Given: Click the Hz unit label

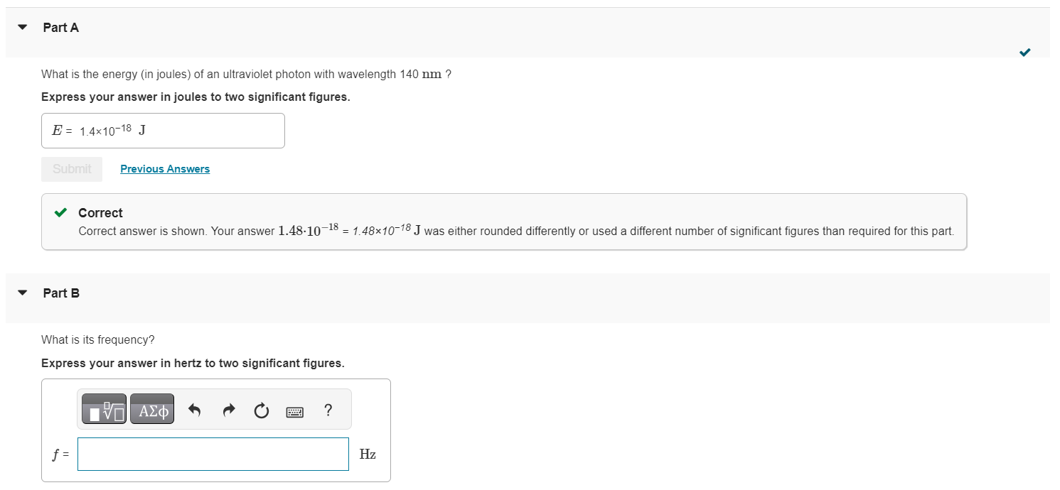Looking at the screenshot, I should (x=368, y=454).
